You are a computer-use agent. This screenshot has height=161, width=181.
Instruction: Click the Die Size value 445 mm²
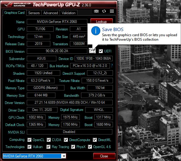pyautogui.click(x=79, y=36)
